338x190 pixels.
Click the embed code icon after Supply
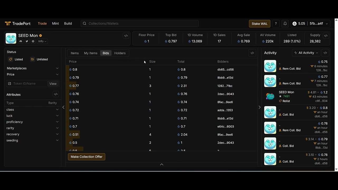coord(326,36)
